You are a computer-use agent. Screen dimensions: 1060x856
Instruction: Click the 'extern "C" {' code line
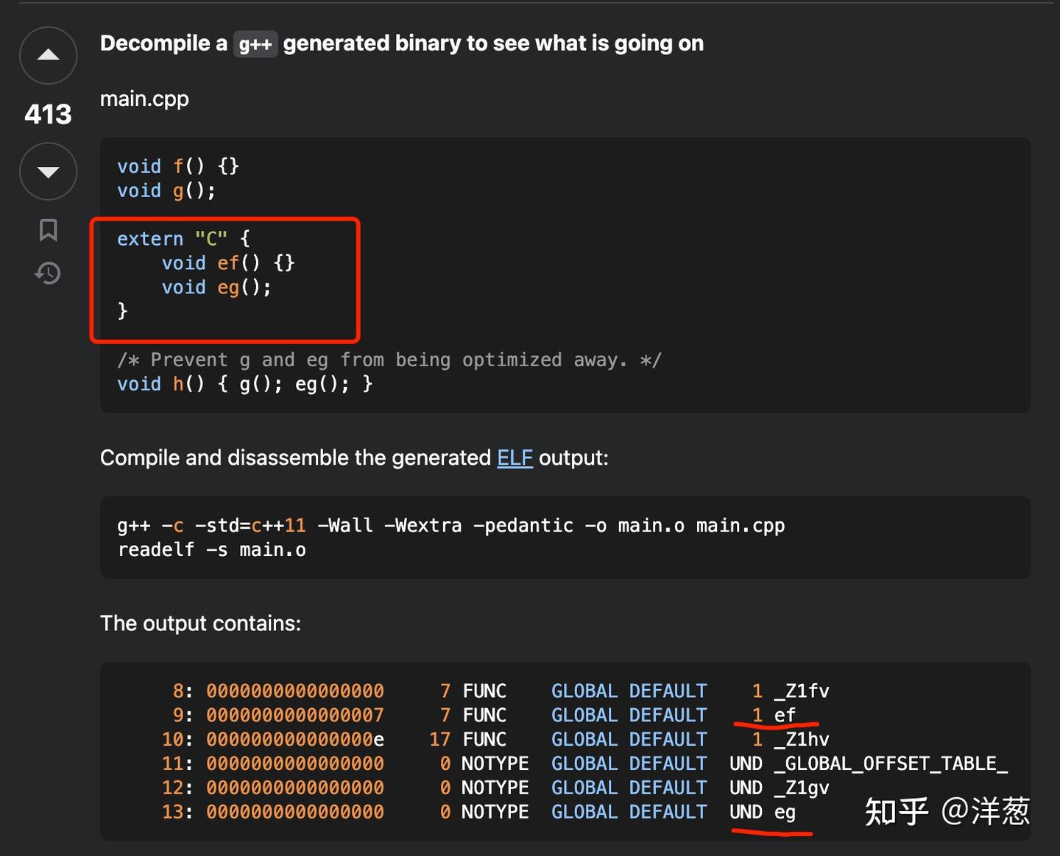(183, 238)
